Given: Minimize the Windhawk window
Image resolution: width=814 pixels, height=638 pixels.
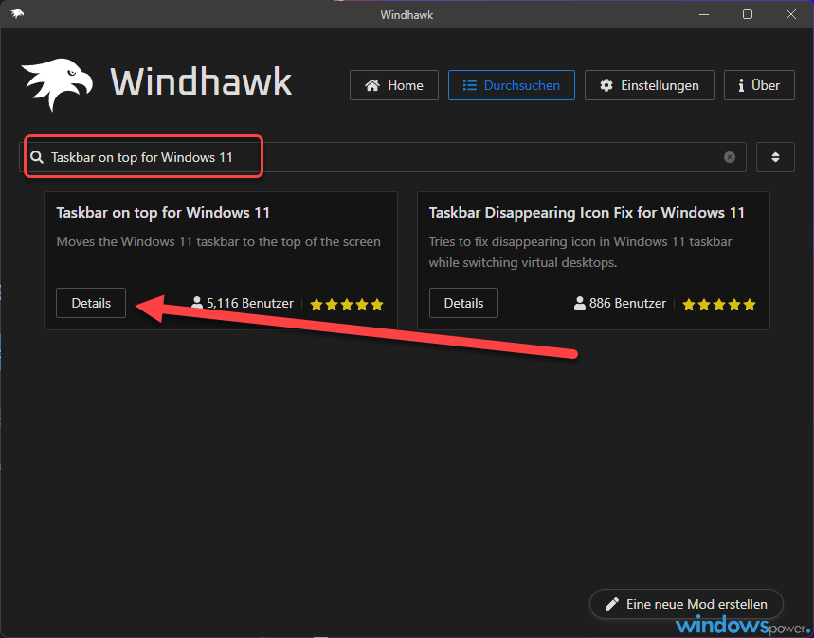Looking at the screenshot, I should pyautogui.click(x=704, y=14).
